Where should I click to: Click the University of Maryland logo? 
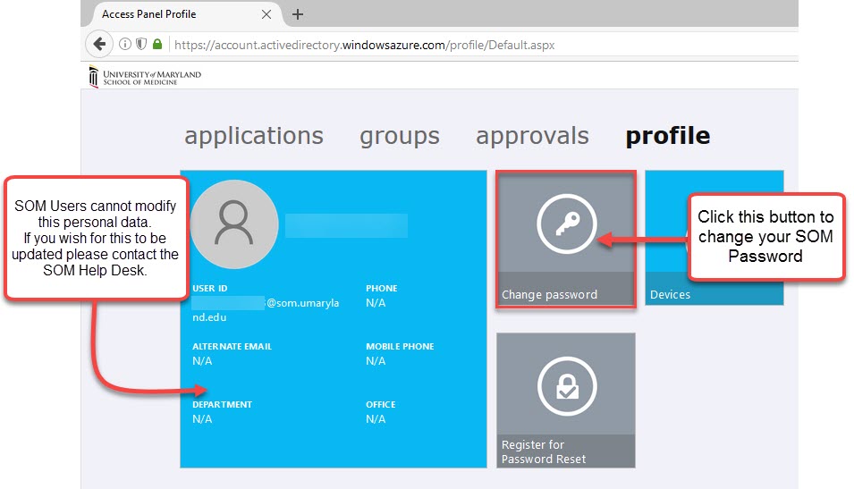[145, 77]
